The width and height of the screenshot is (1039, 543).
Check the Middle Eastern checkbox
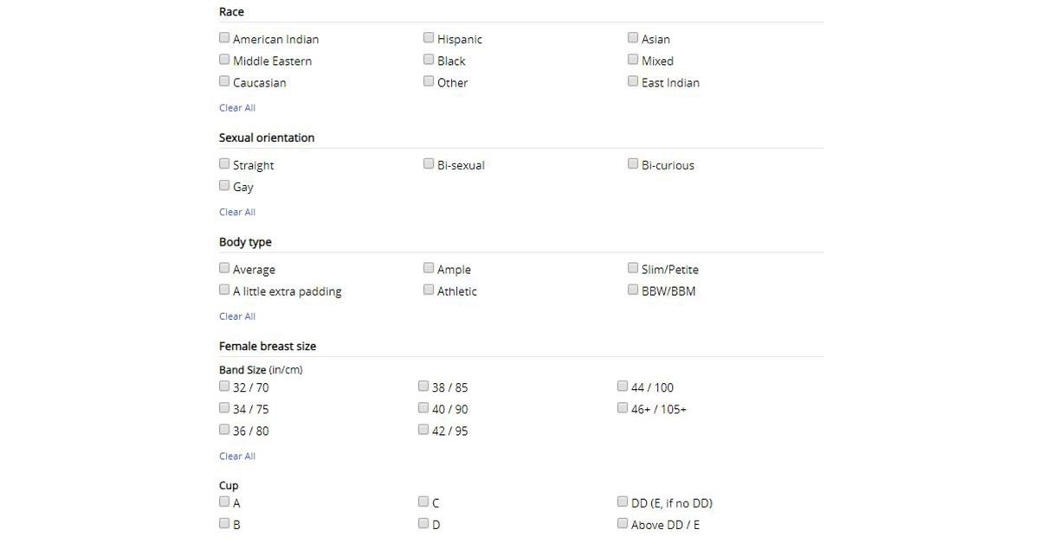coord(224,59)
